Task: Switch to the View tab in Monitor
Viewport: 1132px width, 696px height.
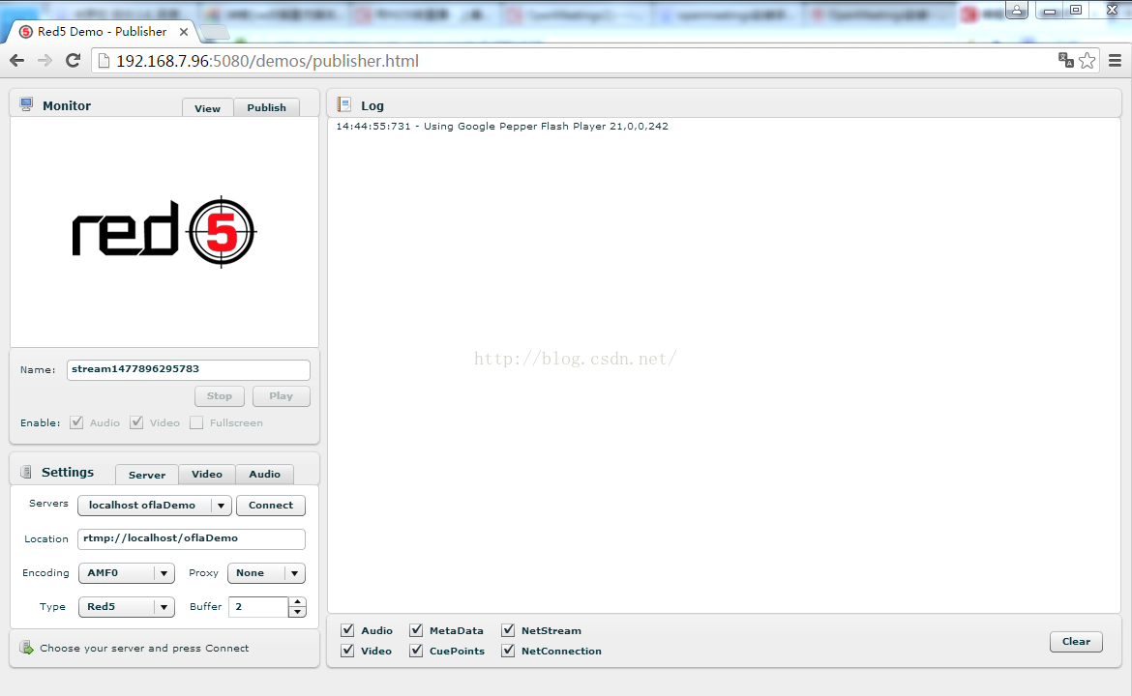Action: coord(207,107)
